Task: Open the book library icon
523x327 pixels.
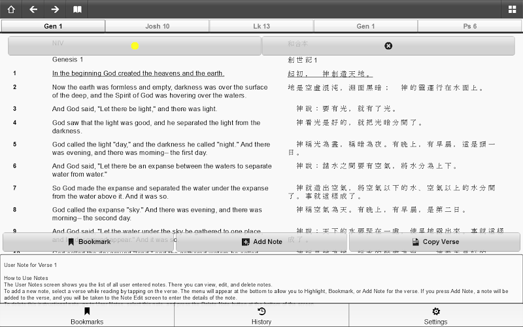Action: [77, 9]
